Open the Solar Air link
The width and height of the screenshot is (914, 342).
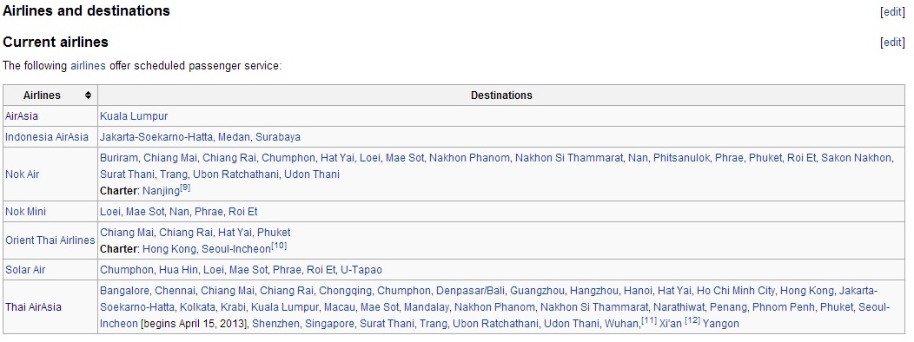(x=25, y=270)
